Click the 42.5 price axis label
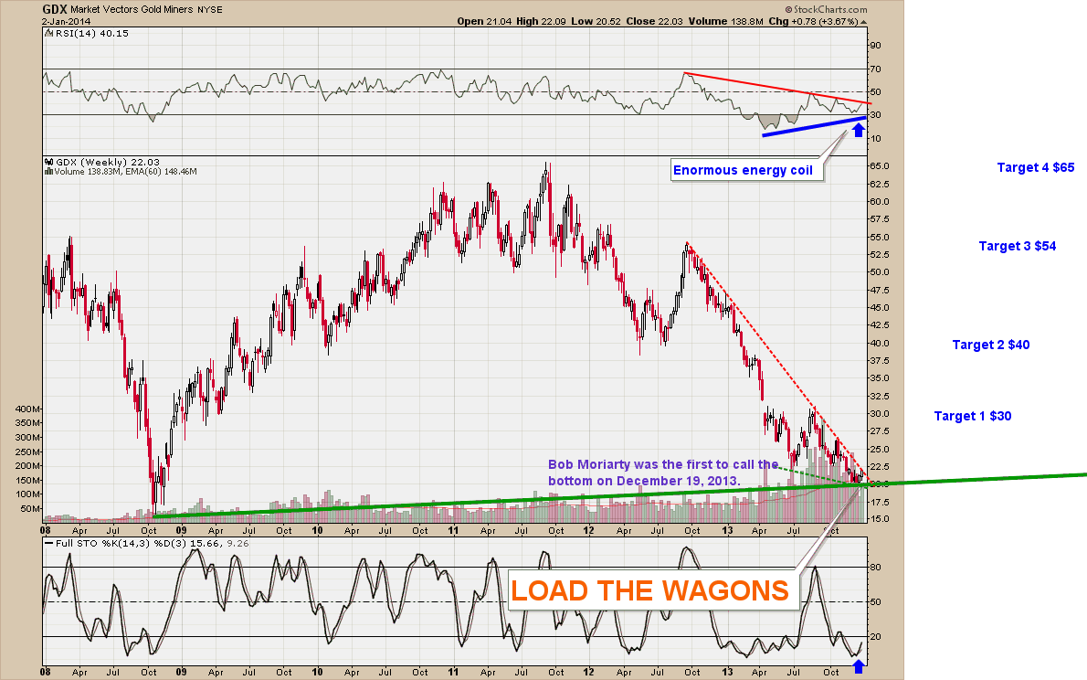Image resolution: width=1087 pixels, height=680 pixels. tap(879, 325)
